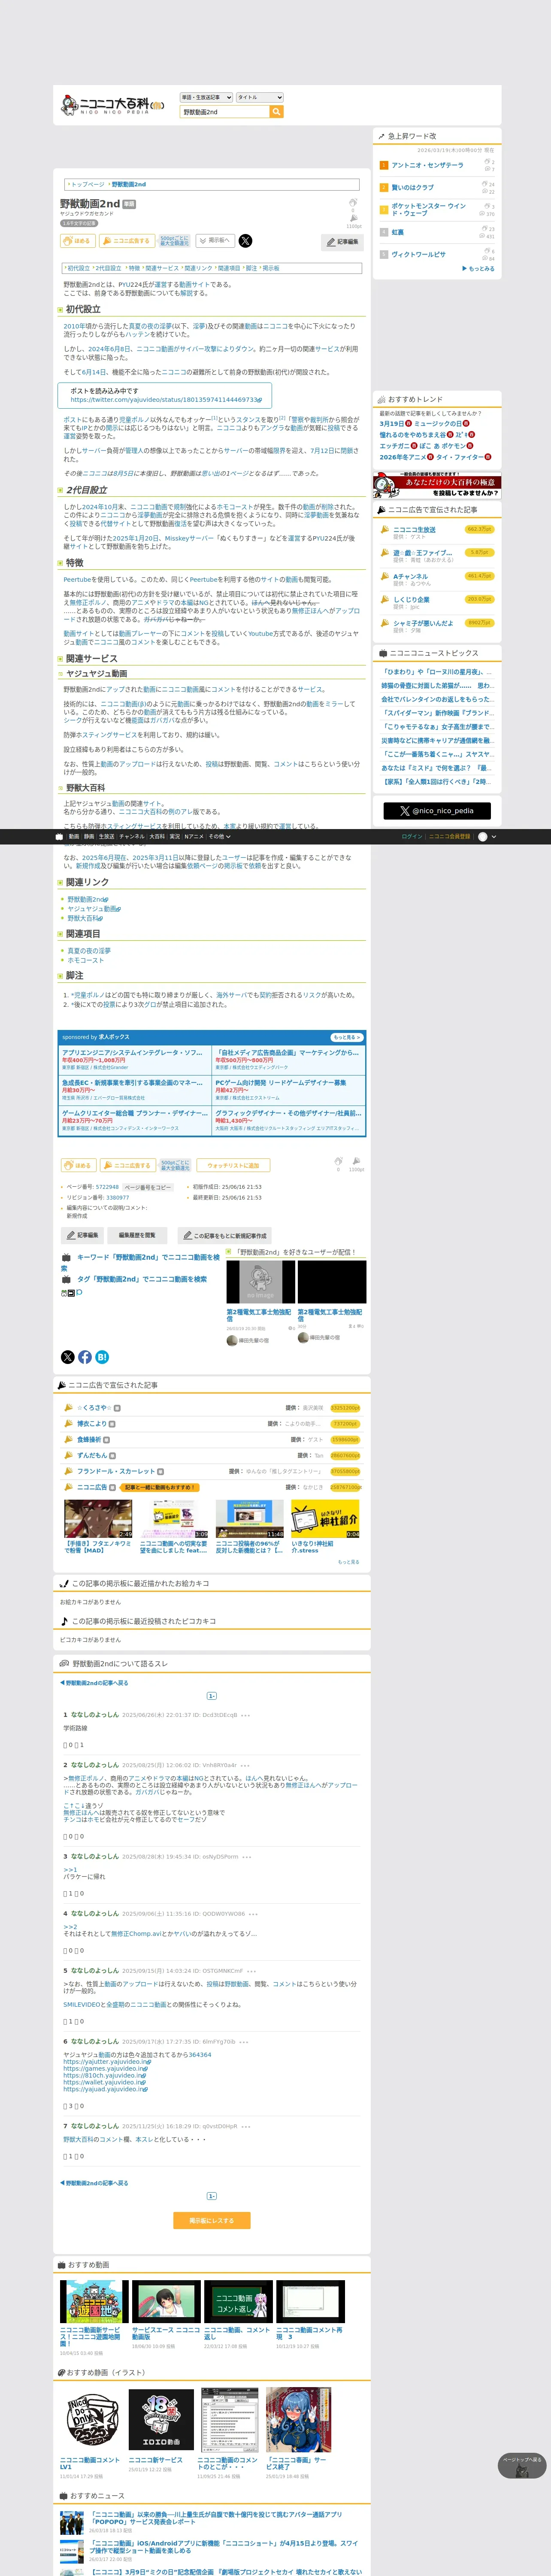Click あなただけの大百科の広告 banner

tap(437, 485)
